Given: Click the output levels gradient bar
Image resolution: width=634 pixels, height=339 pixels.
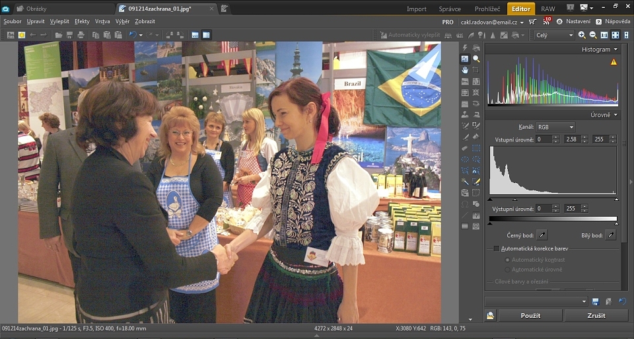Looking at the screenshot, I should coord(553,219).
